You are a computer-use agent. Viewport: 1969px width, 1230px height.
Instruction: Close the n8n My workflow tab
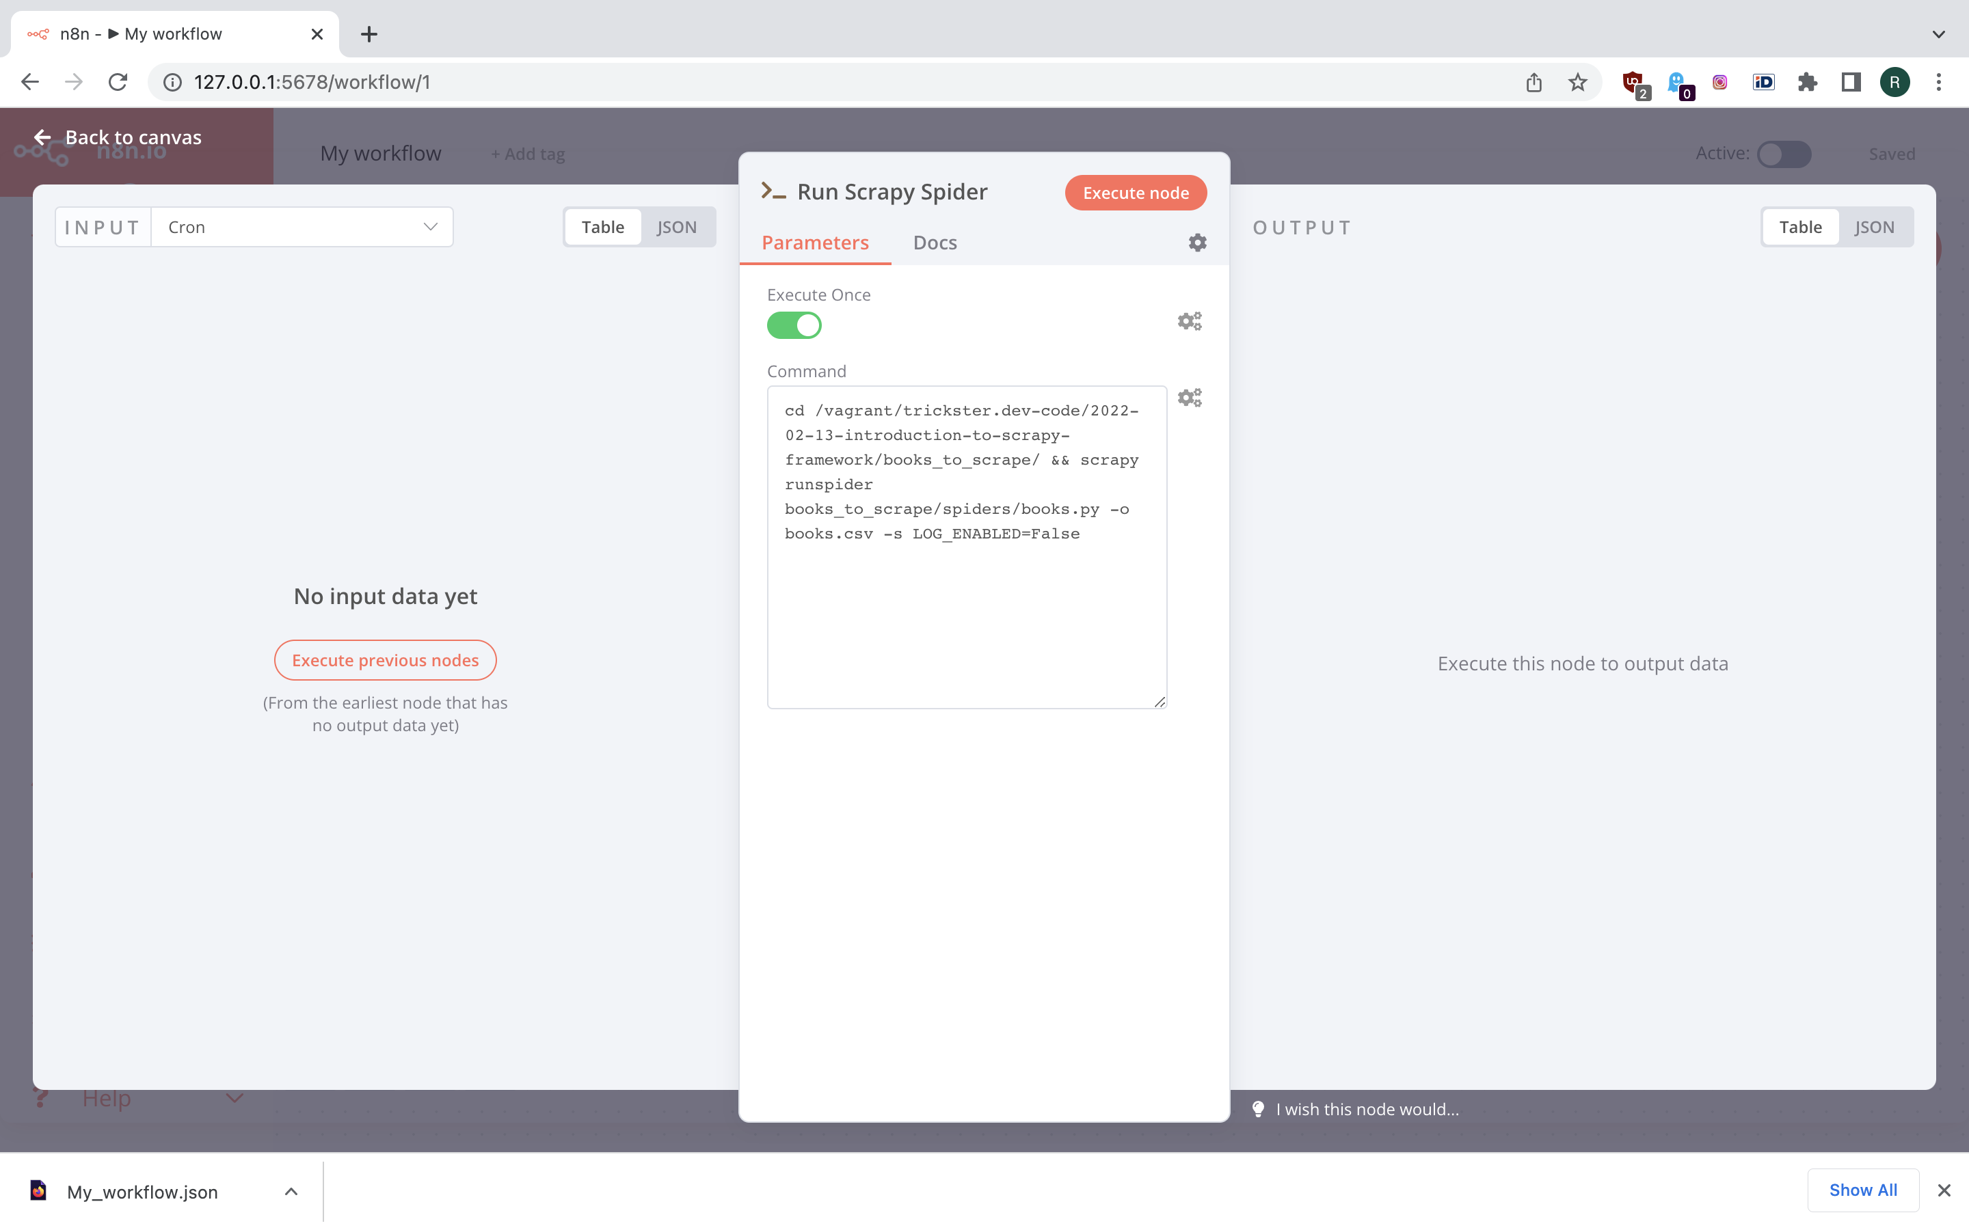point(317,34)
